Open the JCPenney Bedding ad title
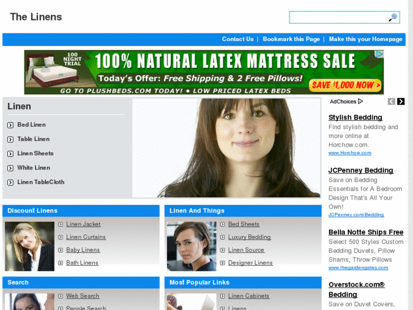413x310 pixels. click(361, 171)
